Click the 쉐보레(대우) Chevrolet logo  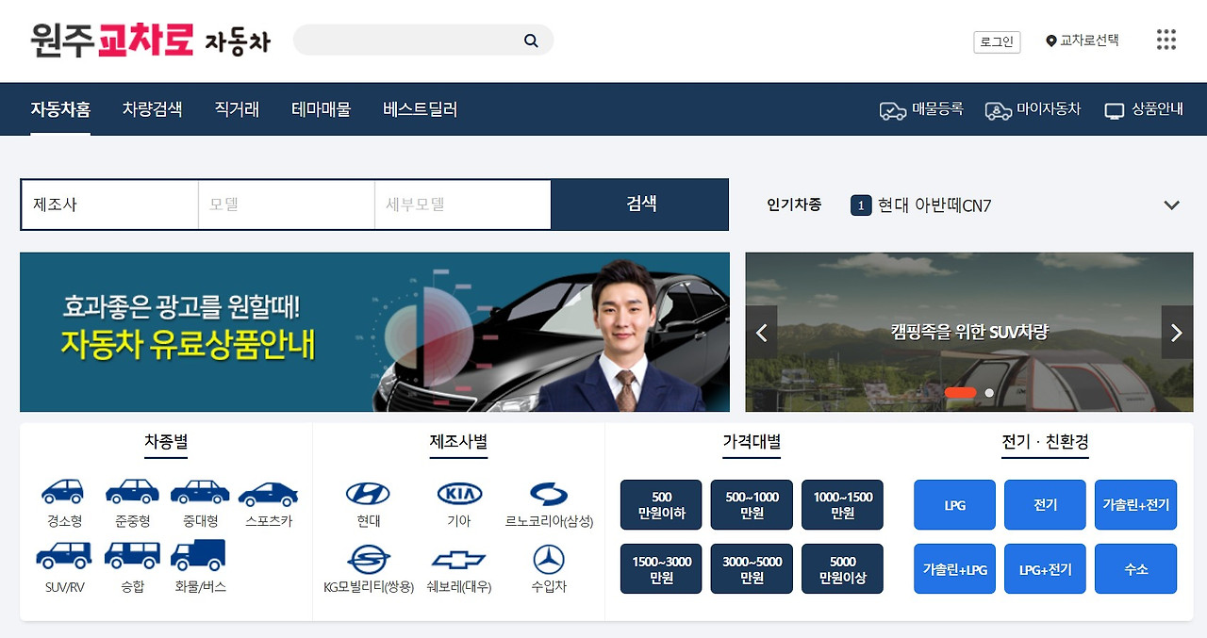pos(457,561)
